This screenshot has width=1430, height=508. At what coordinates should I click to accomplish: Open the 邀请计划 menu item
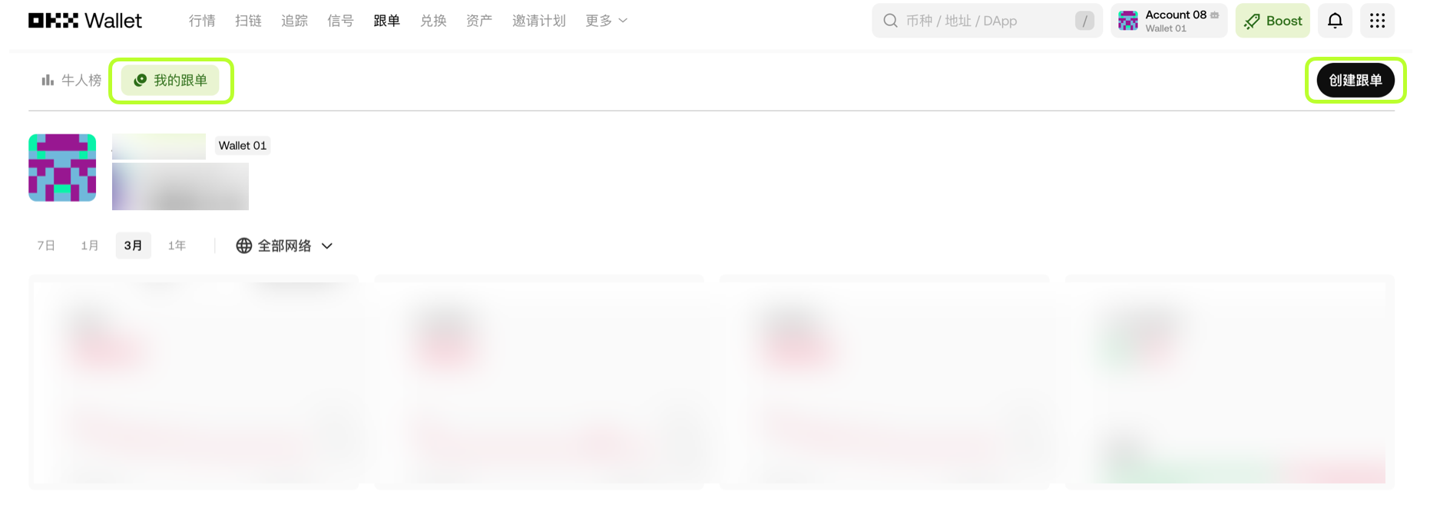(539, 21)
